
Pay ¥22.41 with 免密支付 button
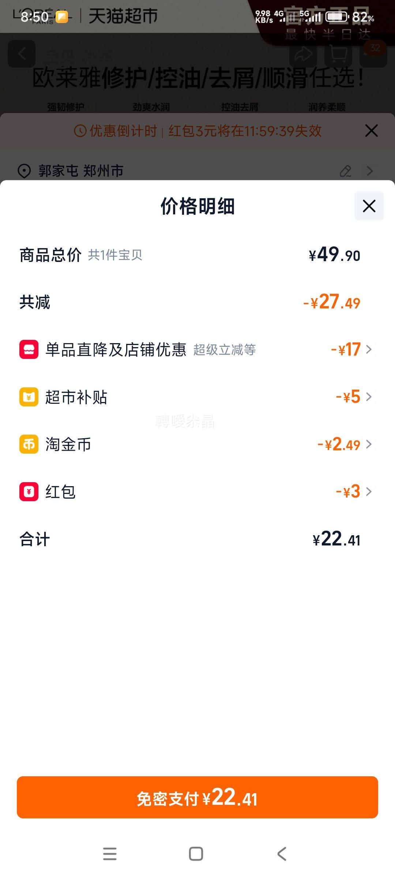pyautogui.click(x=197, y=797)
